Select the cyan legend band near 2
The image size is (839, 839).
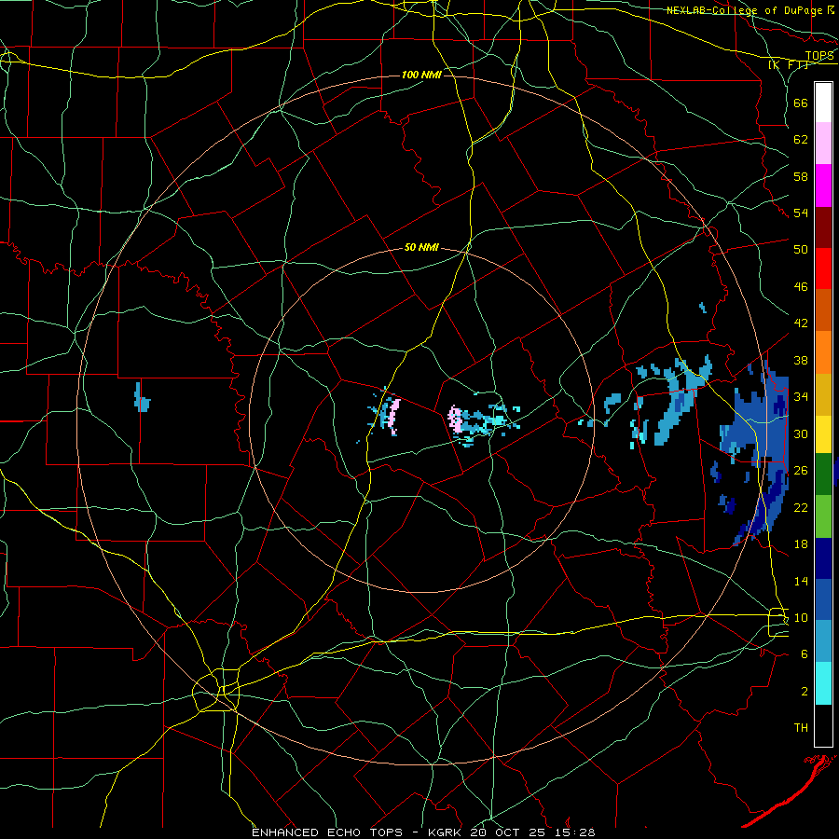click(x=823, y=684)
